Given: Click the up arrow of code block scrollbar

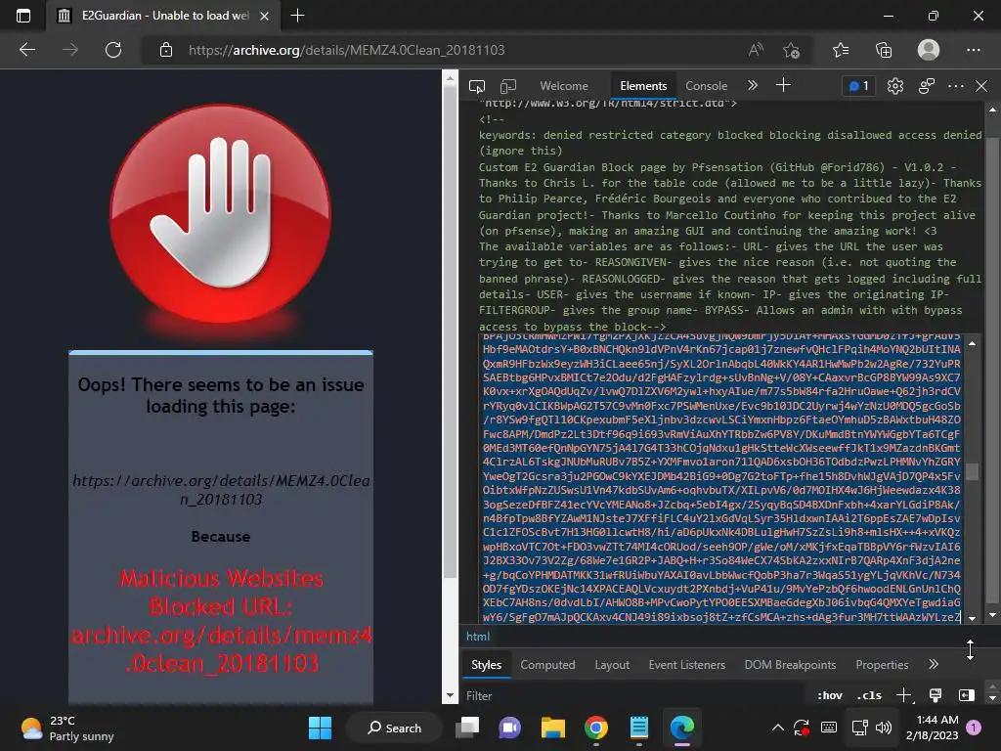Looking at the screenshot, I should (972, 343).
